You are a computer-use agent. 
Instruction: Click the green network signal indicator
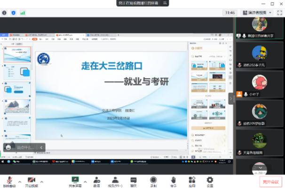pyautogui.click(x=23, y=13)
